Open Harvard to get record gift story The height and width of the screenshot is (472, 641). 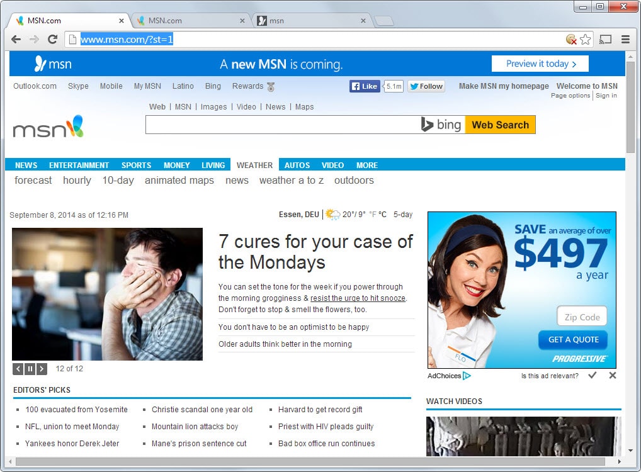click(x=320, y=410)
